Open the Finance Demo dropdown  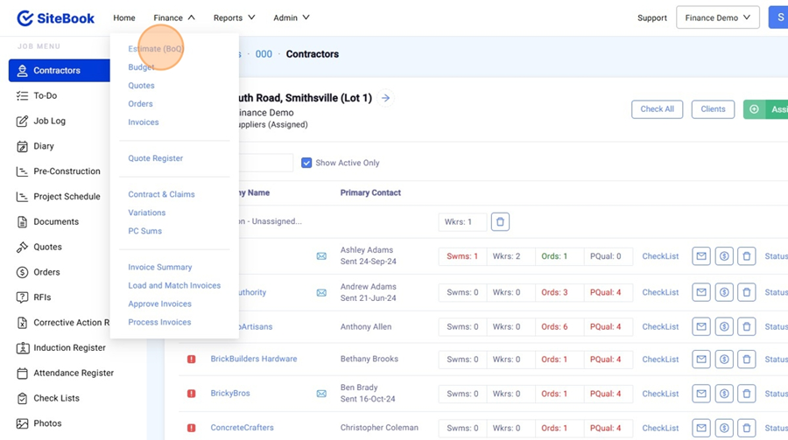click(x=717, y=17)
